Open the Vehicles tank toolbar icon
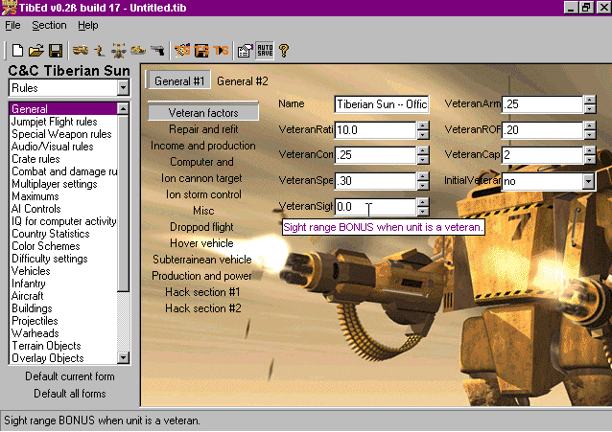 pyautogui.click(x=81, y=51)
